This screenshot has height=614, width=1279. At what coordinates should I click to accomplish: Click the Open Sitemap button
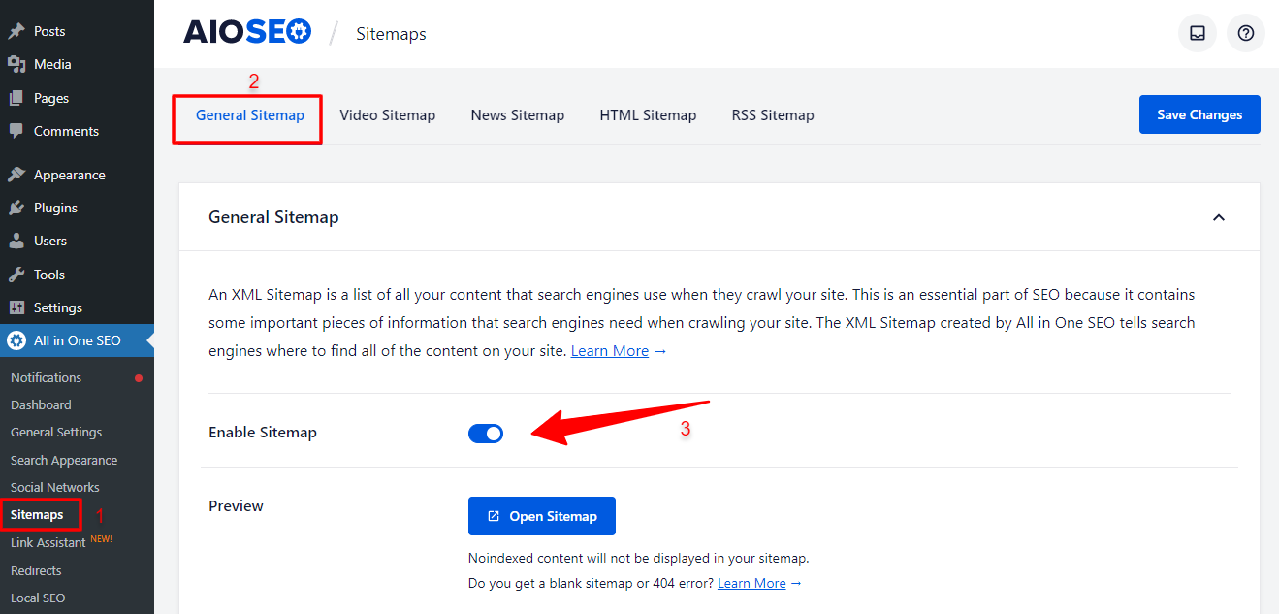pyautogui.click(x=542, y=516)
